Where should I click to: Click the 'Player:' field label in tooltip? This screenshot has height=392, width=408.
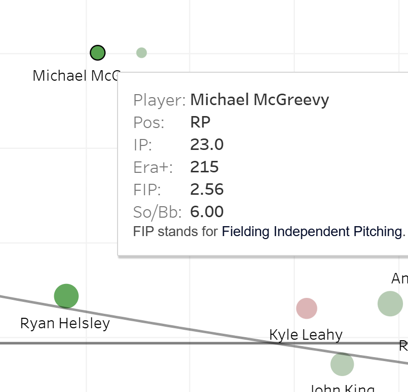coord(159,100)
